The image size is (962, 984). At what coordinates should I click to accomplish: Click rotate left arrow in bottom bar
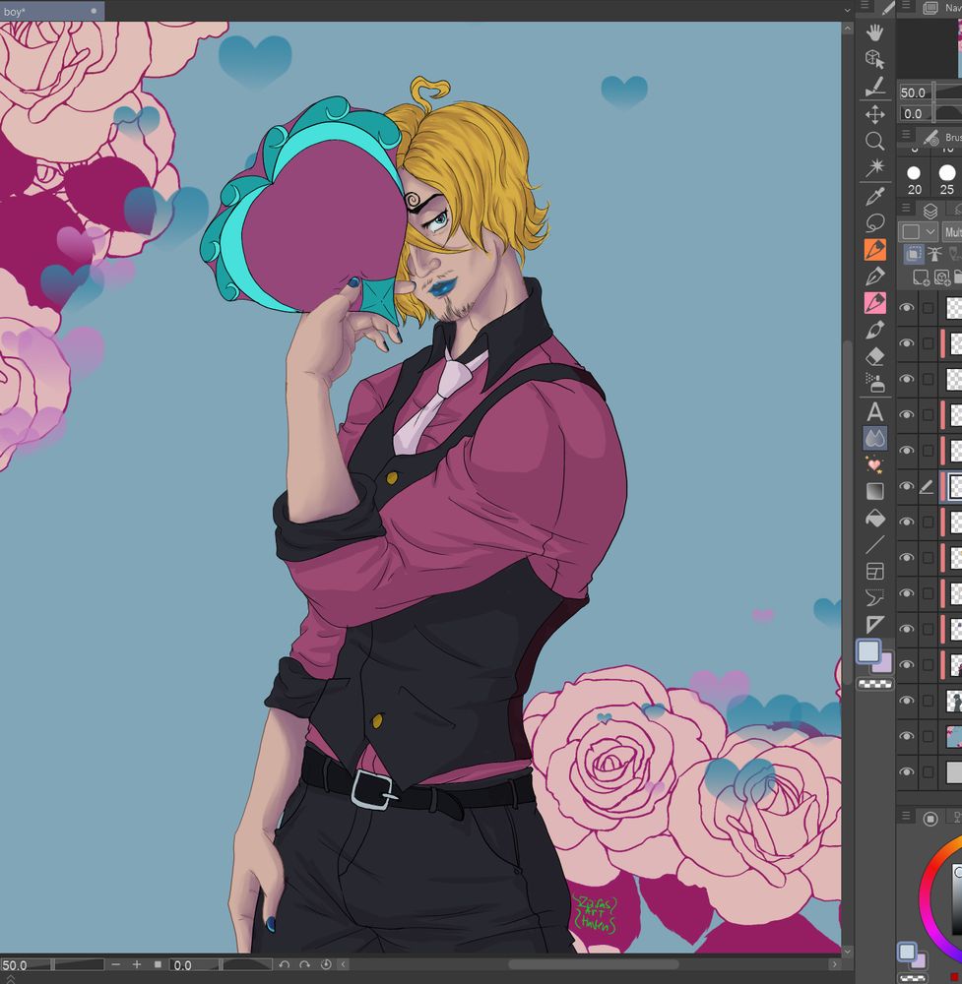coord(285,964)
